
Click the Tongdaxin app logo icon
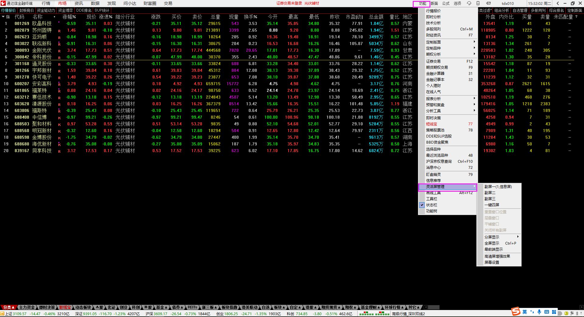click(x=3, y=3)
